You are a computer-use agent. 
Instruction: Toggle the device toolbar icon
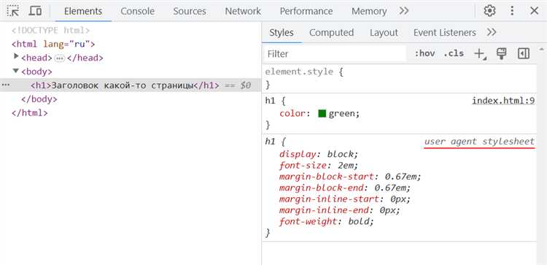tap(35, 11)
